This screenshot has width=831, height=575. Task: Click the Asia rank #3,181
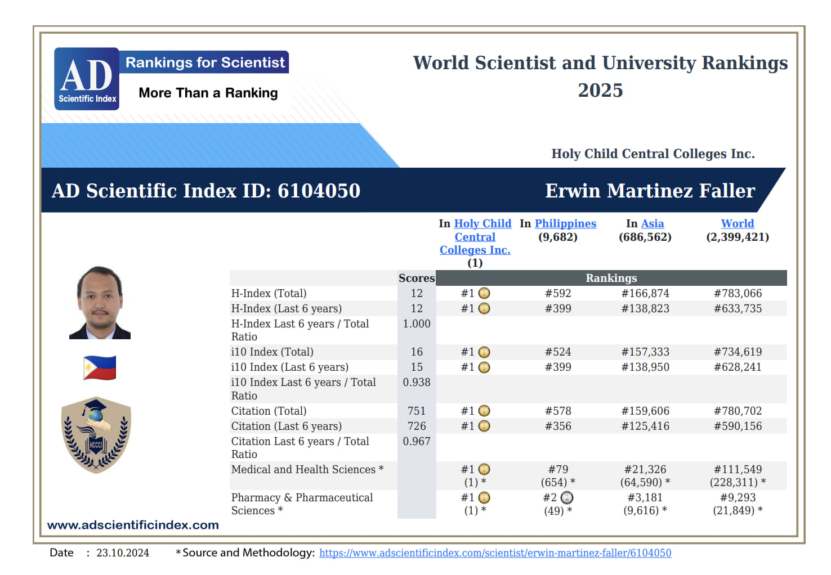(x=645, y=497)
